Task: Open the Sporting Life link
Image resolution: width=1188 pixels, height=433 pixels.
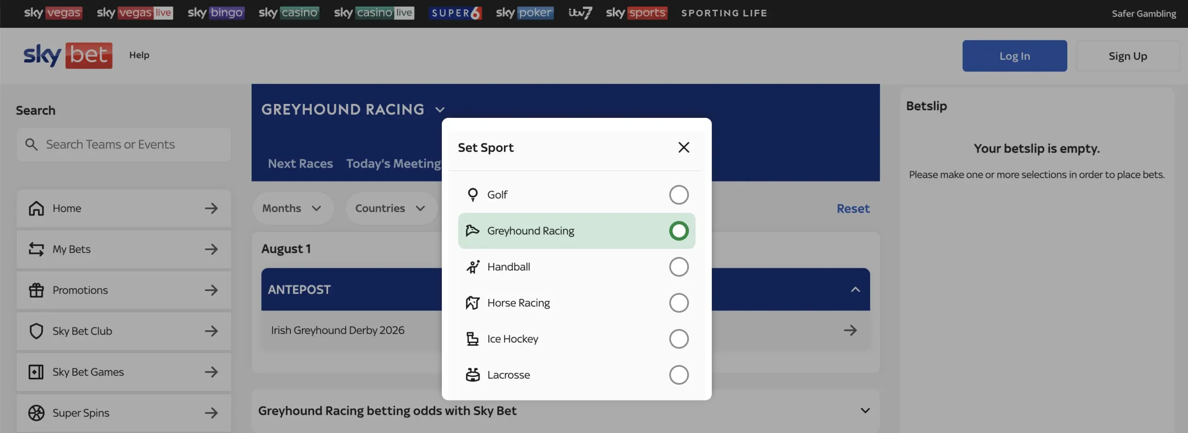Action: pos(724,13)
